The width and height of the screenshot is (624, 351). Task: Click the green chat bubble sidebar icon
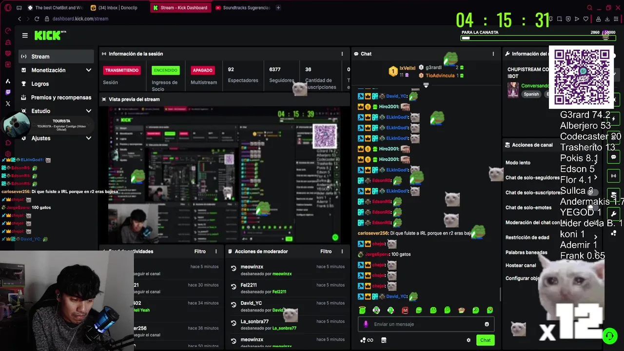[614, 157]
